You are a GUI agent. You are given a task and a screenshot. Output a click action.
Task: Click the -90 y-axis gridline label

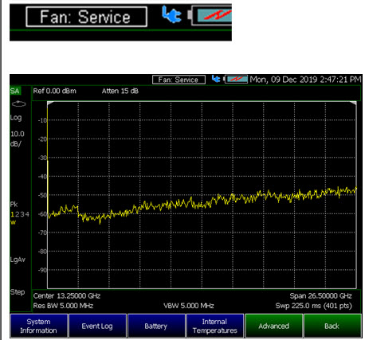tap(42, 270)
